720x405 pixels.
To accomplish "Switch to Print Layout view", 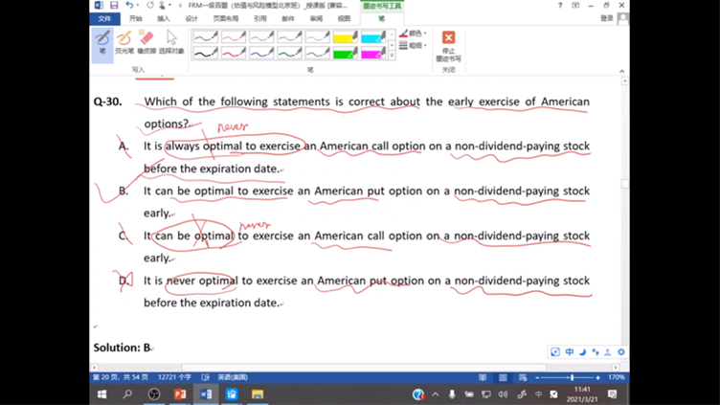I will coord(503,377).
